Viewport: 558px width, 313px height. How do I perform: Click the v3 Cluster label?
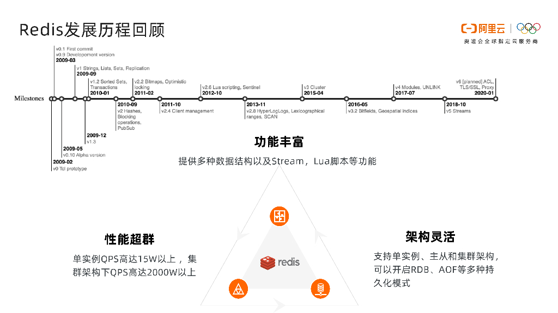314,87
